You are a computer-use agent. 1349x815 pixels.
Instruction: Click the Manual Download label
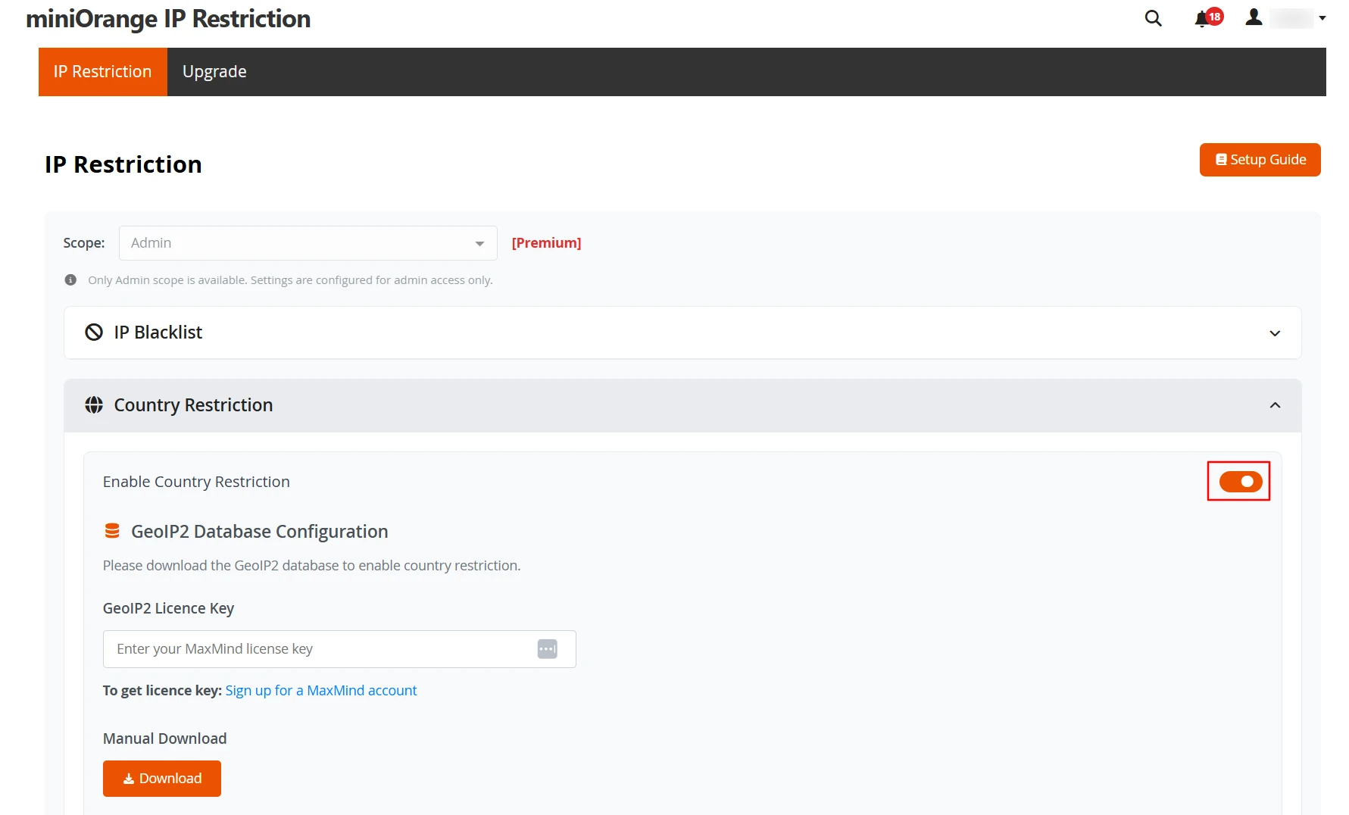click(164, 738)
